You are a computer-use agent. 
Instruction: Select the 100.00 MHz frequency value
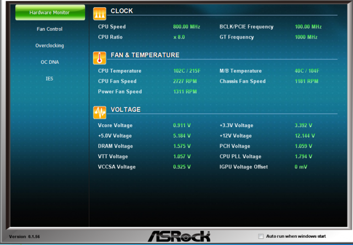pyautogui.click(x=308, y=27)
